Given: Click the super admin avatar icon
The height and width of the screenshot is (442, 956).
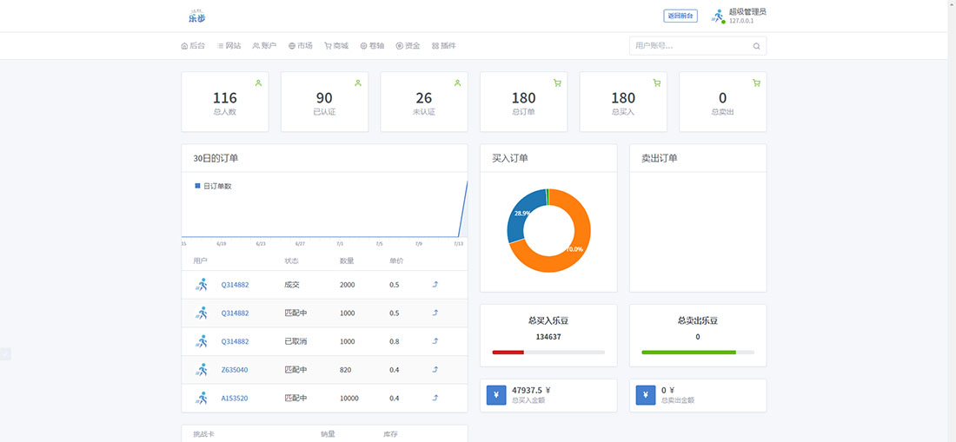Looking at the screenshot, I should pos(718,16).
